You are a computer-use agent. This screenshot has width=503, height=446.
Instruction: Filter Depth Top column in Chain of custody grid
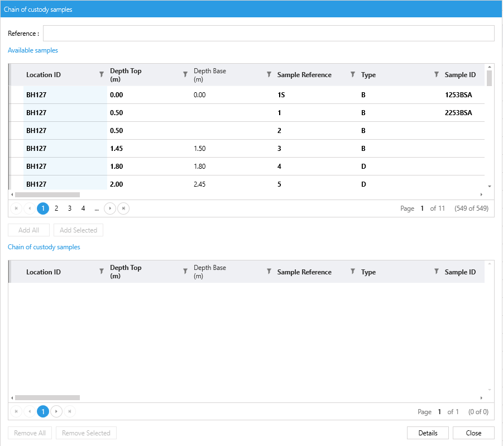pos(185,272)
